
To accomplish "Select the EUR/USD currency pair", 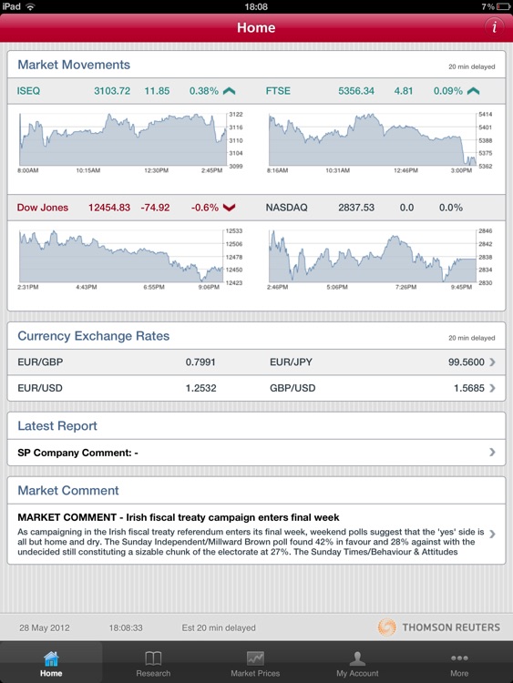I will click(40, 388).
